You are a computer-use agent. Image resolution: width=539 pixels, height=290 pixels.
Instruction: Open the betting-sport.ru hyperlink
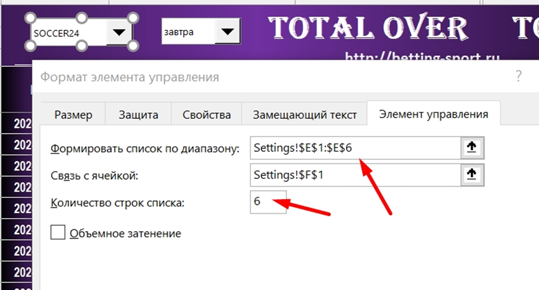[422, 57]
